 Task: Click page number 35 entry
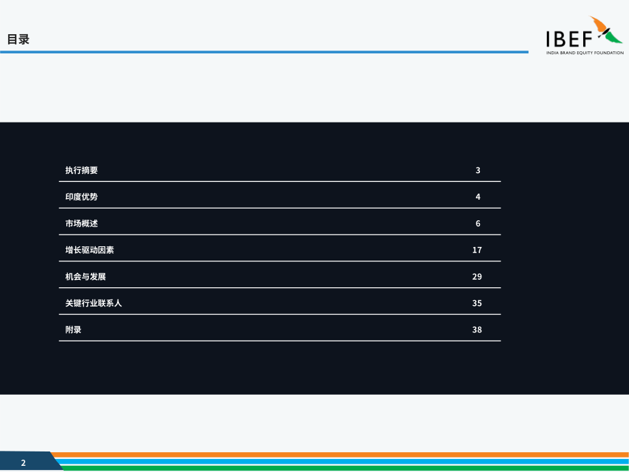pyautogui.click(x=477, y=303)
